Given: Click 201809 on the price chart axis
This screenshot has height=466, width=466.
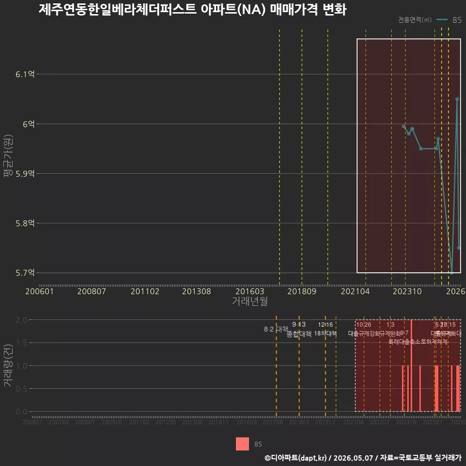Looking at the screenshot, I should [301, 291].
